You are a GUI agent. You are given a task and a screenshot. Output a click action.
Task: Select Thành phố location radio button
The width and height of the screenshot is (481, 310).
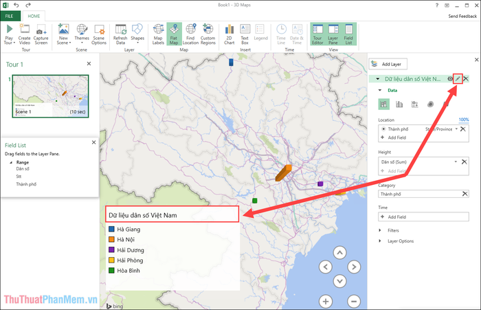[383, 129]
